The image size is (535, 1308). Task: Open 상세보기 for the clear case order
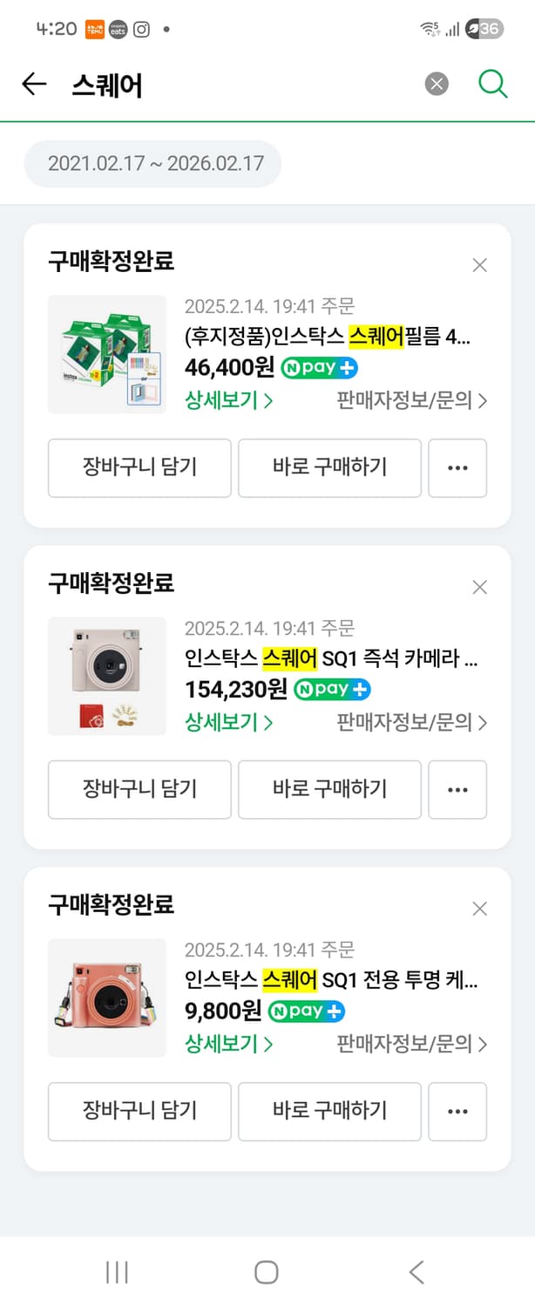[x=223, y=1044]
